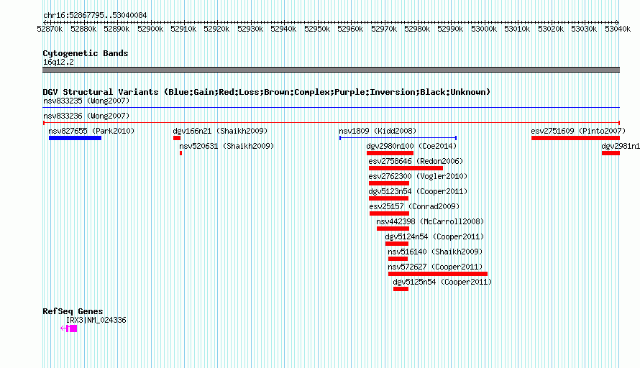Click the 52920k ruler tick label
The width and height of the screenshot is (640, 368).
216,29
